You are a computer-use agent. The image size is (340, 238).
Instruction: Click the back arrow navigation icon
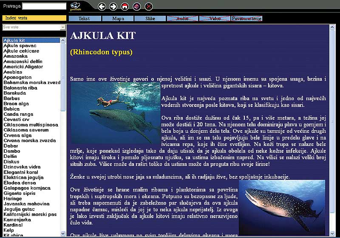pyautogui.click(x=102, y=7)
